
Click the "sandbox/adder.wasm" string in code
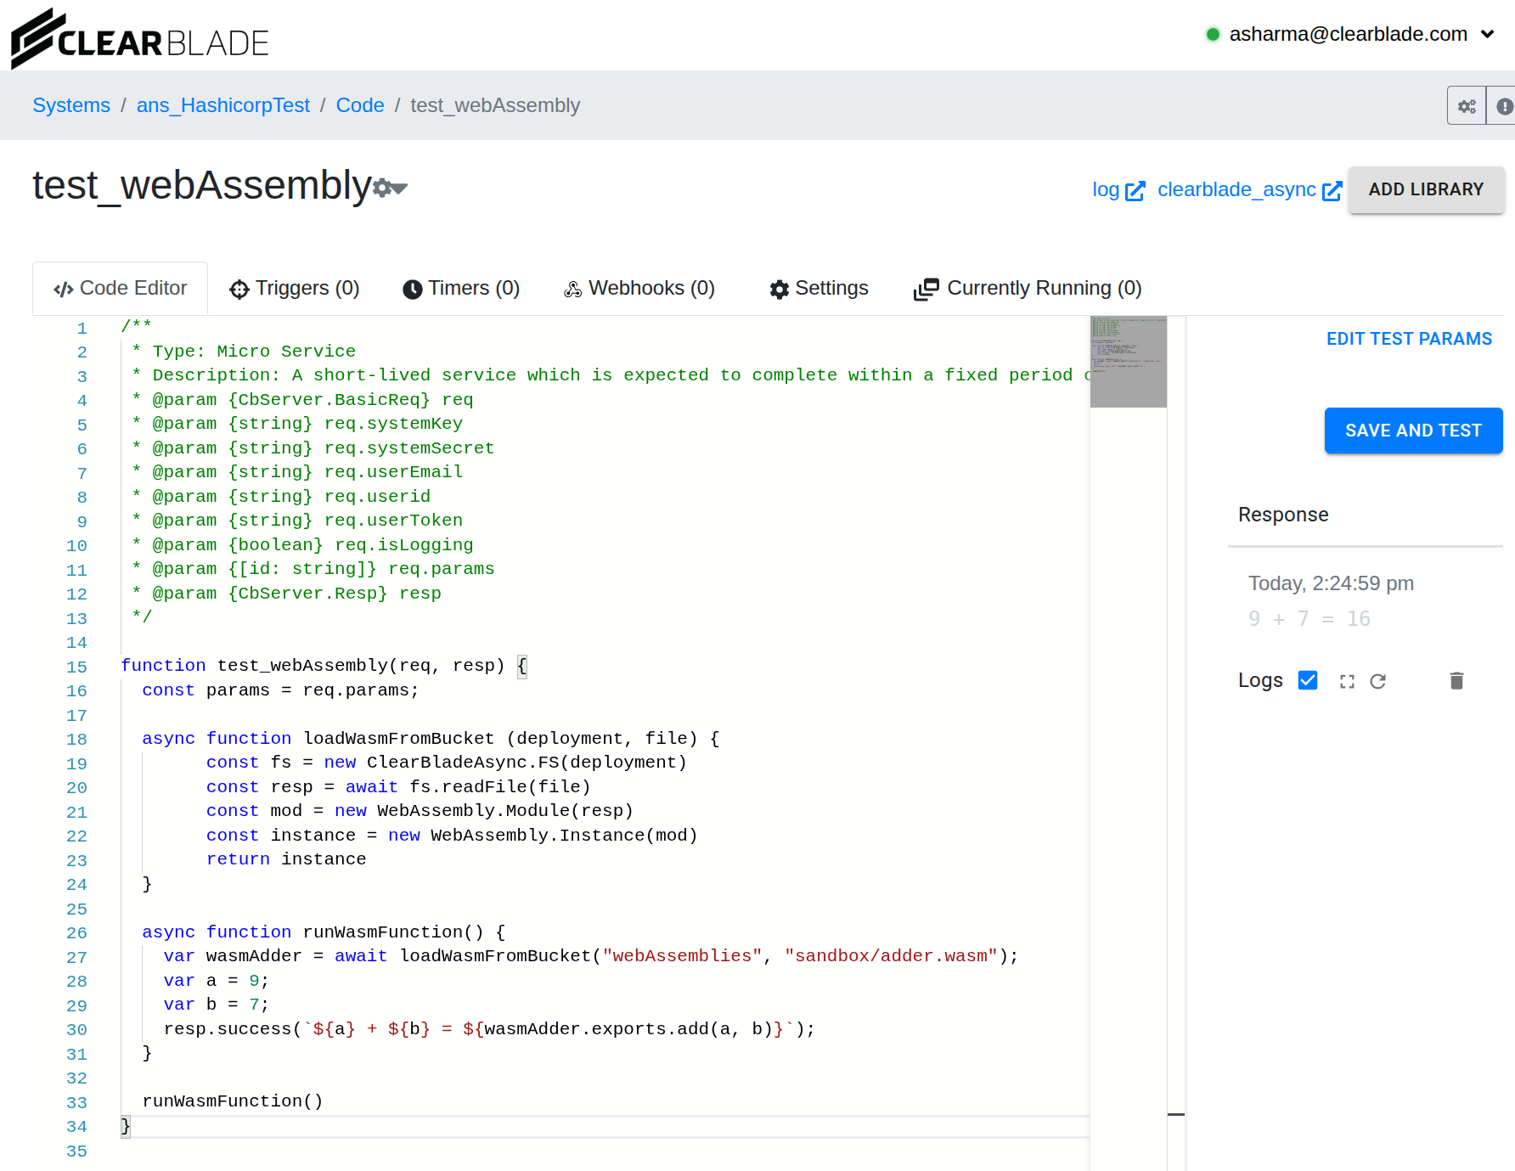[x=891, y=956]
